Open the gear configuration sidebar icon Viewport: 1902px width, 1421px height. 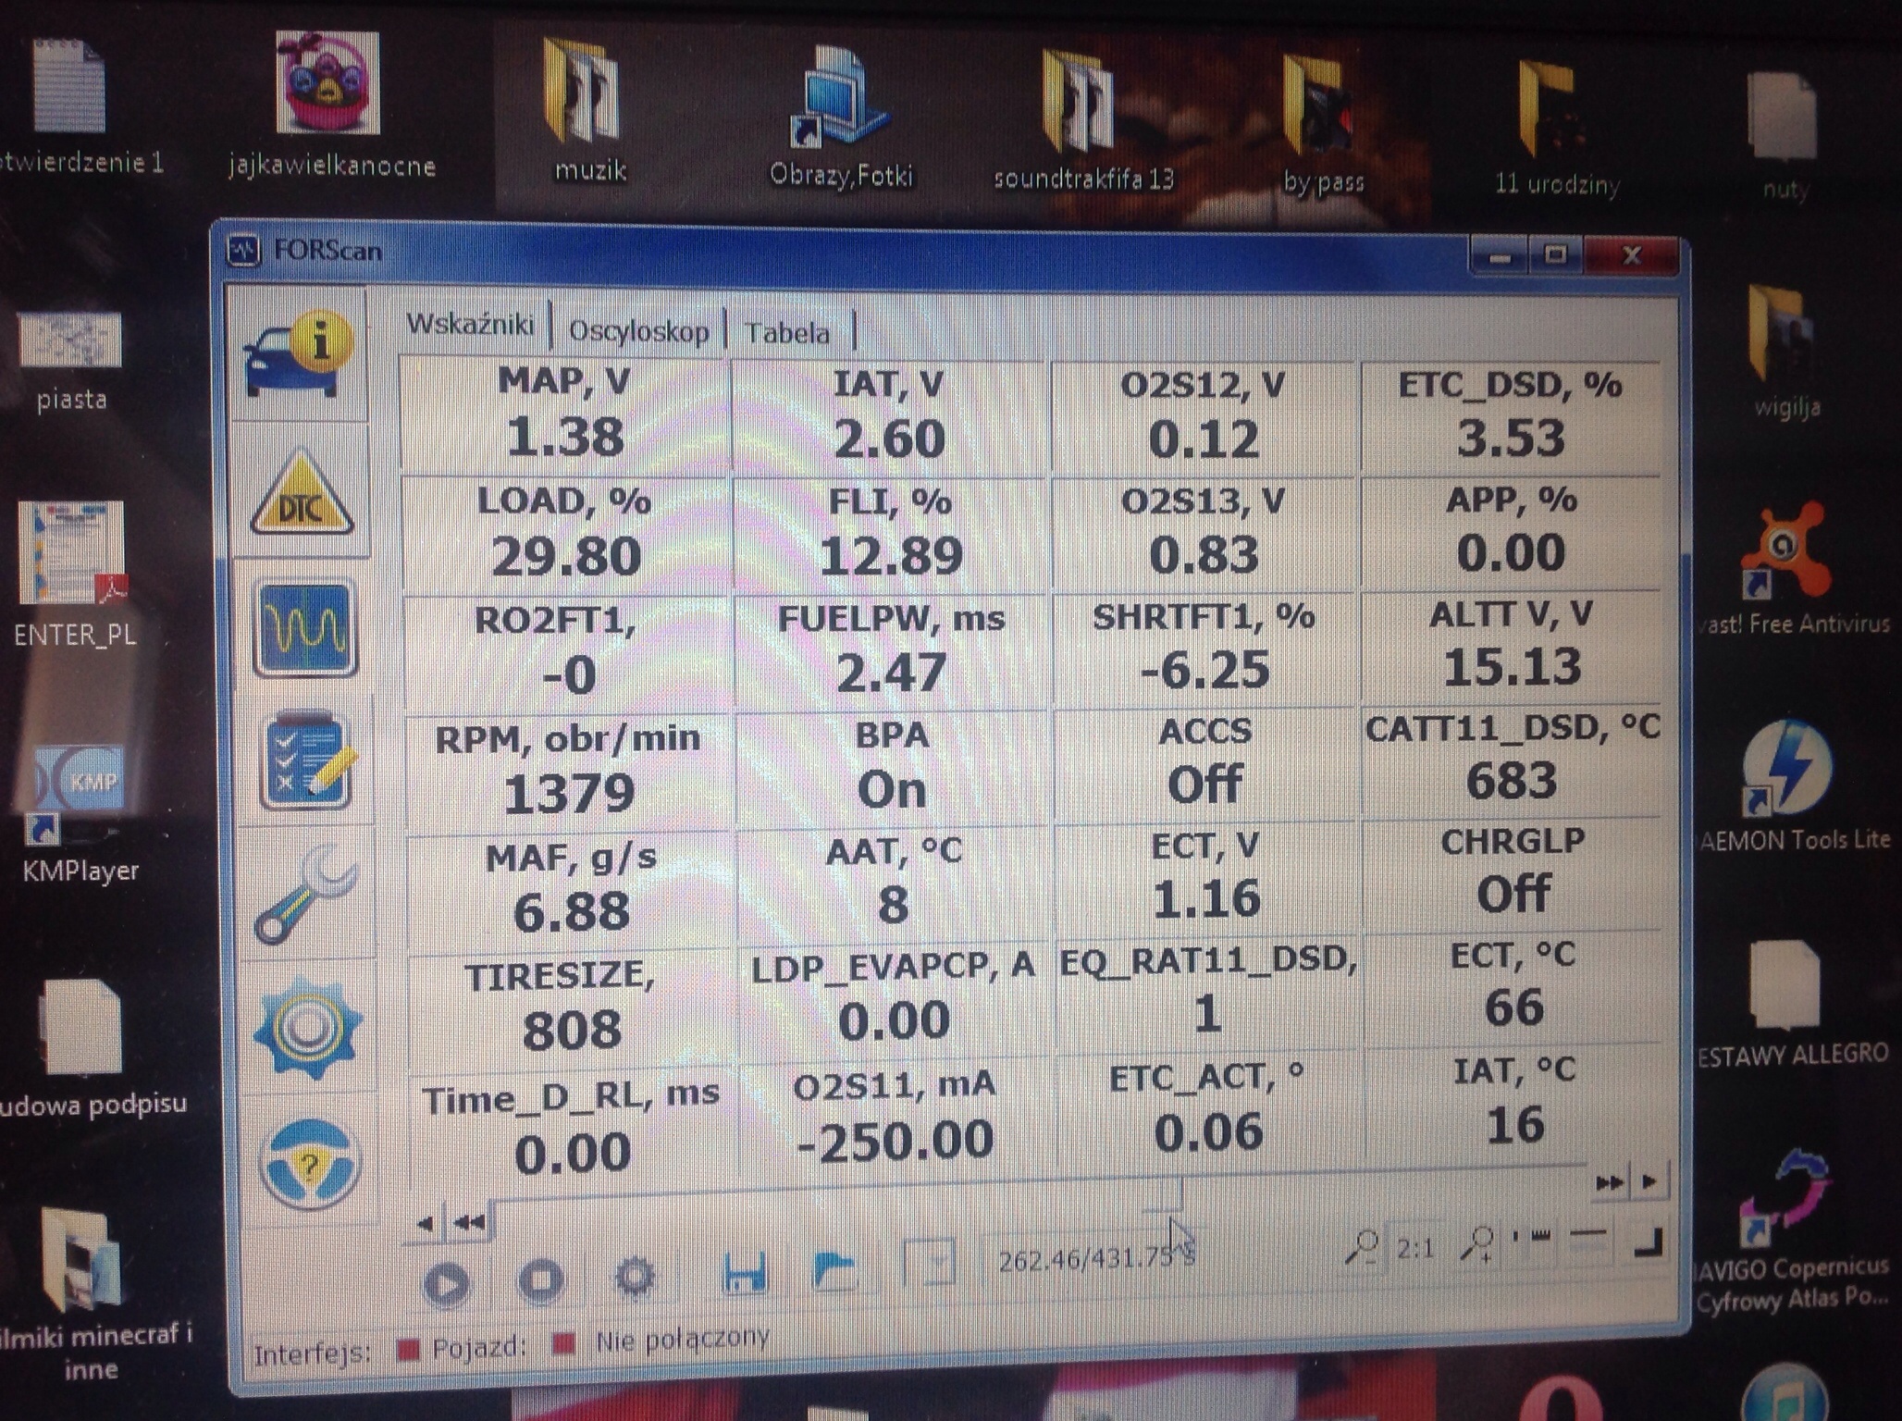[307, 1027]
